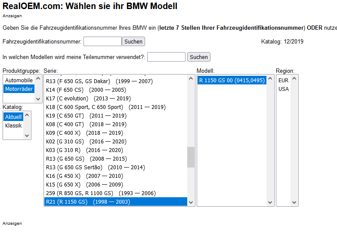The image size is (337, 239).
Task: Select K03 (G 310 R) series
Action: click(x=116, y=150)
